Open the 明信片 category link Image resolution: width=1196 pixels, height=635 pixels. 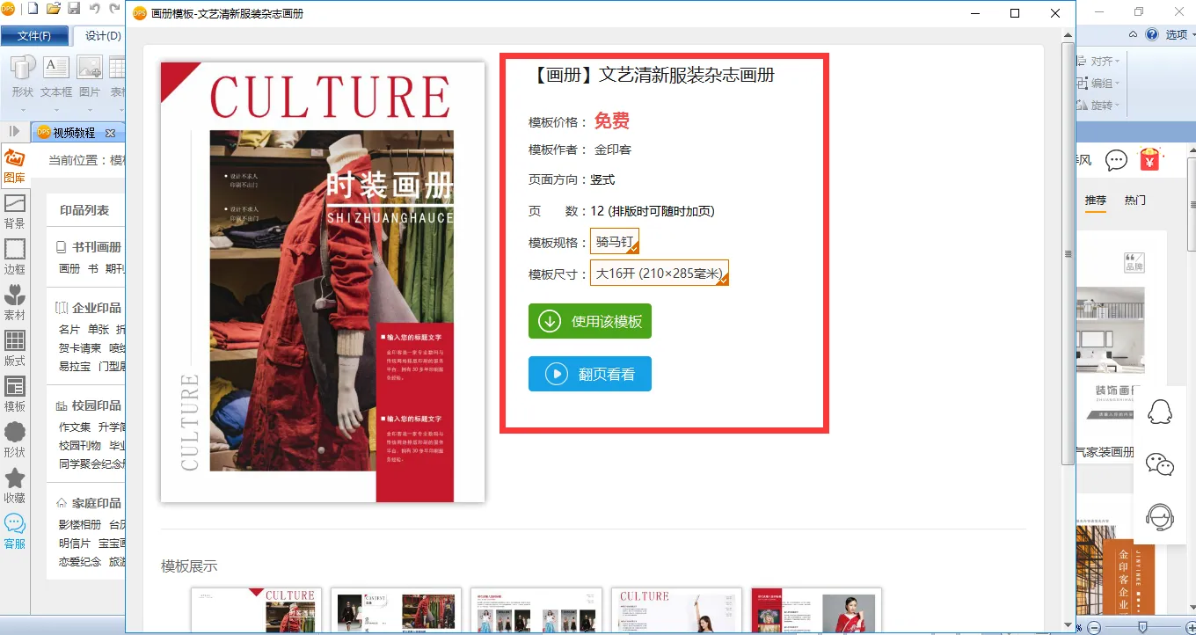[75, 543]
